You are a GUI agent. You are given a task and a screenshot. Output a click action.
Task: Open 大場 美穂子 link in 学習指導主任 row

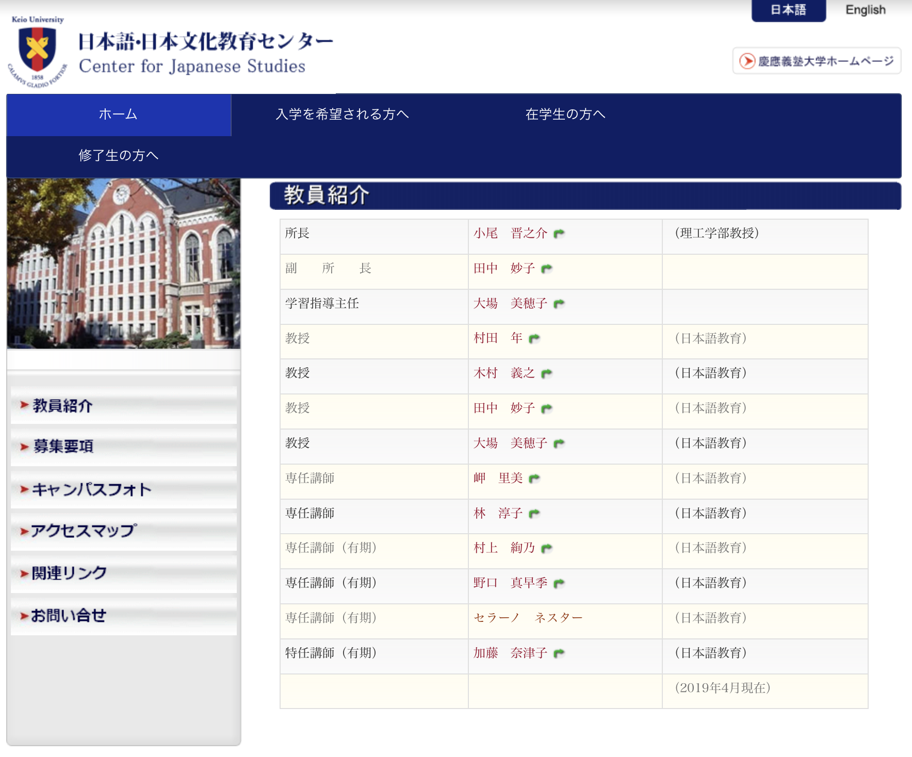(511, 303)
